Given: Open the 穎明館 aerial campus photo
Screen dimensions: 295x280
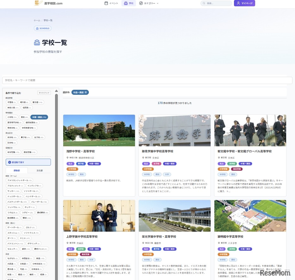Looking at the screenshot, I should click(x=250, y=216).
